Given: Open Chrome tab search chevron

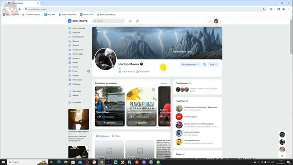Looking at the screenshot, I should click(x=4, y=3).
